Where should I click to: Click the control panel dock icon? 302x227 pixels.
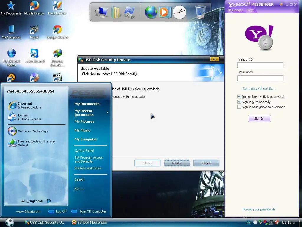point(129,12)
